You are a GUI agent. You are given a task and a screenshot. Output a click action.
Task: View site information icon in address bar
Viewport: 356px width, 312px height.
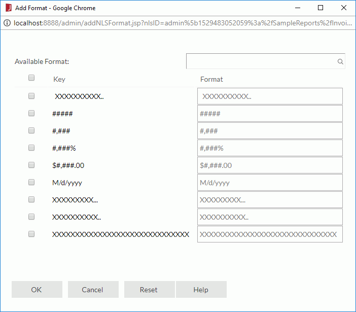7,23
